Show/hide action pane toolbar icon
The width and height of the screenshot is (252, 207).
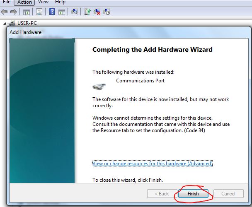click(62, 12)
